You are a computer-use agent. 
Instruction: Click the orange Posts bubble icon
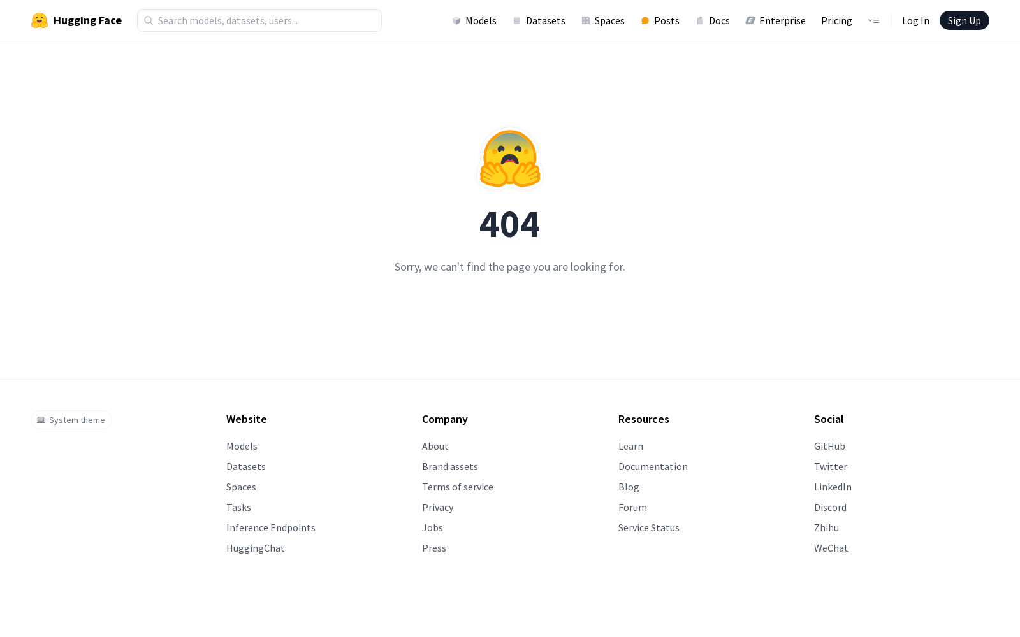(645, 21)
